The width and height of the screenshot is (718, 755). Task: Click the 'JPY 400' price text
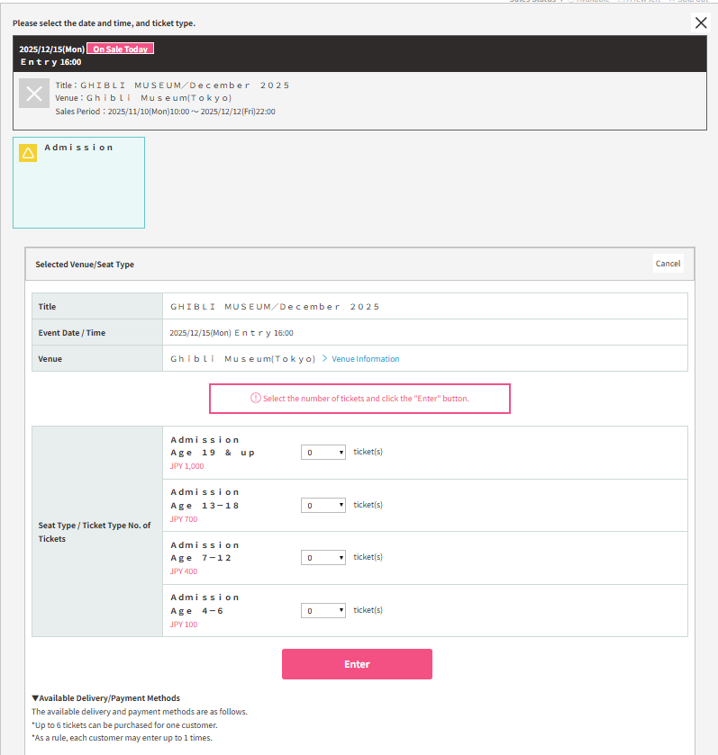coord(184,571)
